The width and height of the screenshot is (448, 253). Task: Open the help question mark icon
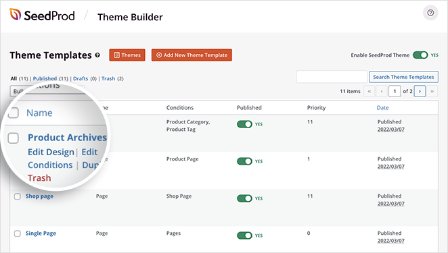430,13
